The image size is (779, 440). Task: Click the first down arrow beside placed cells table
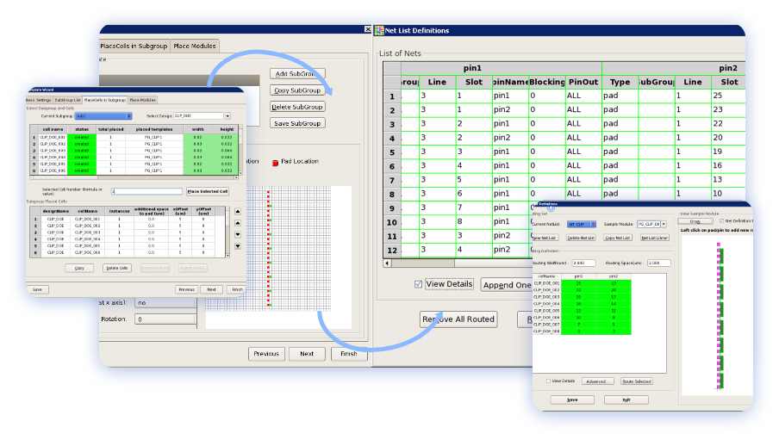pos(237,234)
